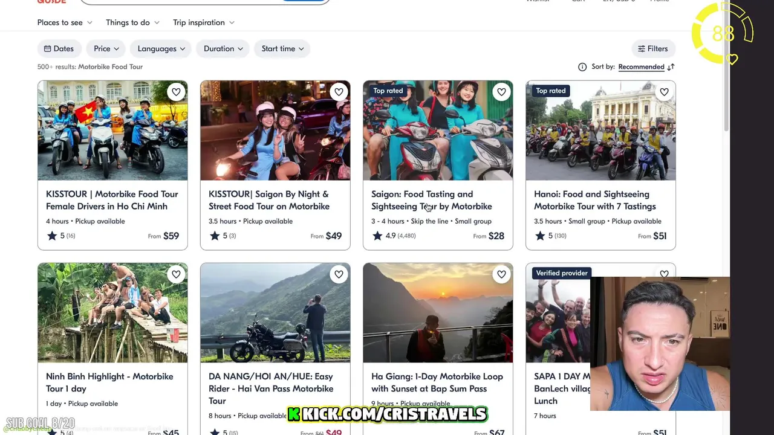Expand the Duration filter dropdown
The width and height of the screenshot is (774, 435).
(x=223, y=49)
